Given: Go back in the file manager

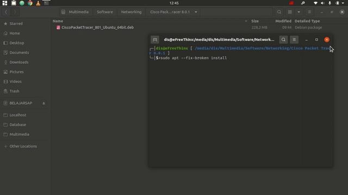Looking at the screenshot, I should click(6, 12).
